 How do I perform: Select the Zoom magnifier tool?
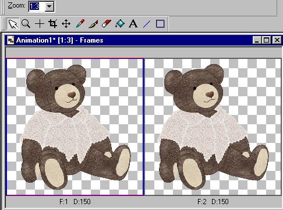pyautogui.click(x=26, y=24)
